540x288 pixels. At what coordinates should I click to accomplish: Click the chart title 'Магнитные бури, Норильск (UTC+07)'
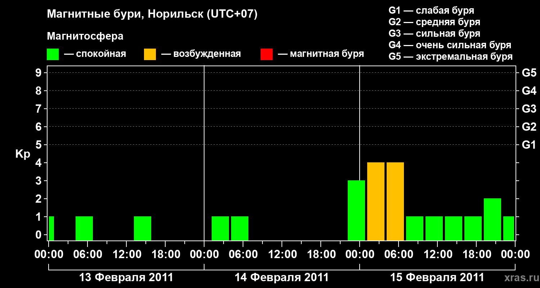pos(152,14)
